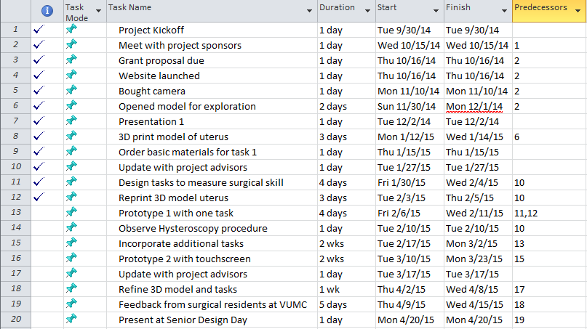
Task: Expand the Predecessors column dropdown arrow
Action: point(579,8)
